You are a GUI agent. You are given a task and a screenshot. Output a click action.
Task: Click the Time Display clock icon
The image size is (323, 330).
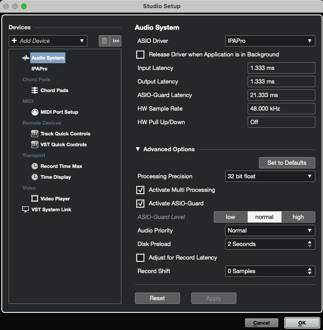tap(35, 177)
